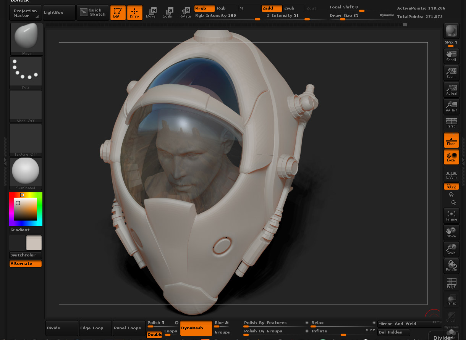The image size is (466, 340).
Task: Toggle the Alternate button
Action: [26, 264]
